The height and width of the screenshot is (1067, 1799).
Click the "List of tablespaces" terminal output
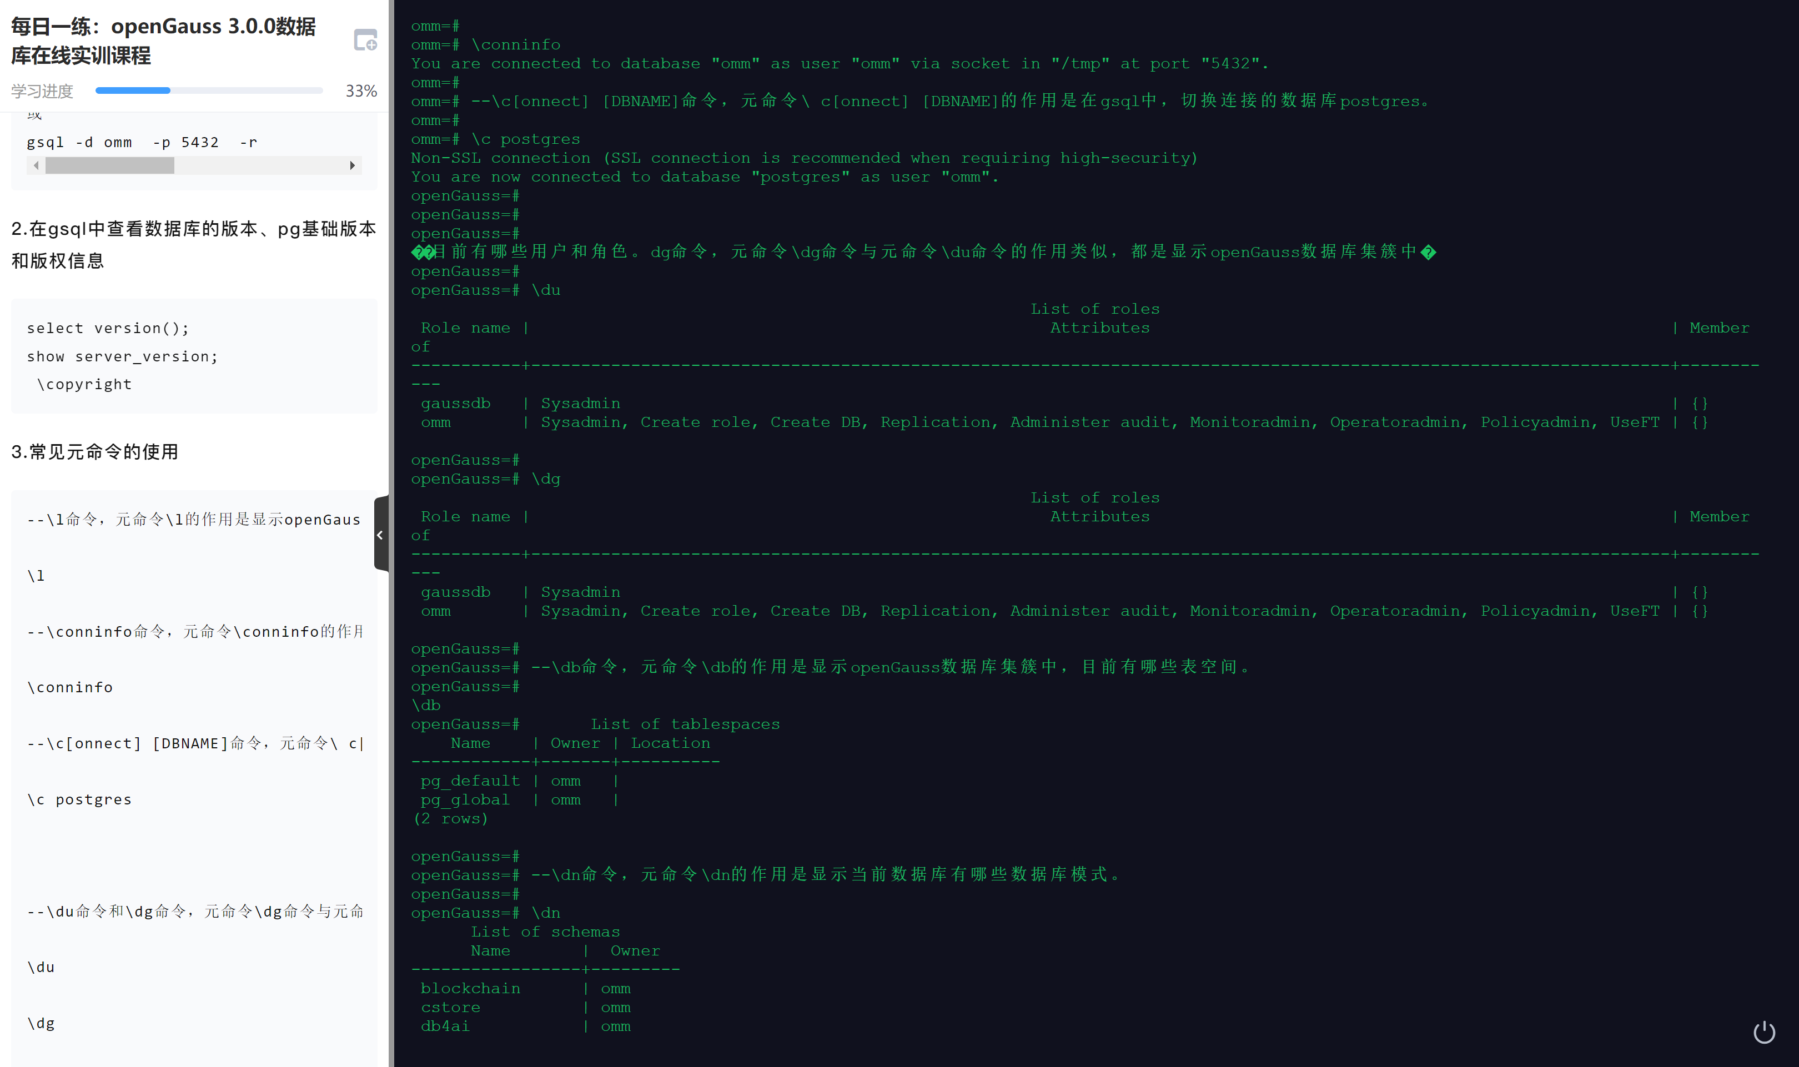(685, 724)
